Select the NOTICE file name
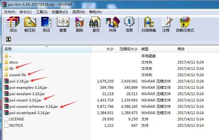Screen dimensions: 219x140 point(16,126)
